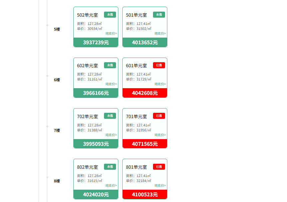Ask floor price for unit 801

click(x=160, y=185)
